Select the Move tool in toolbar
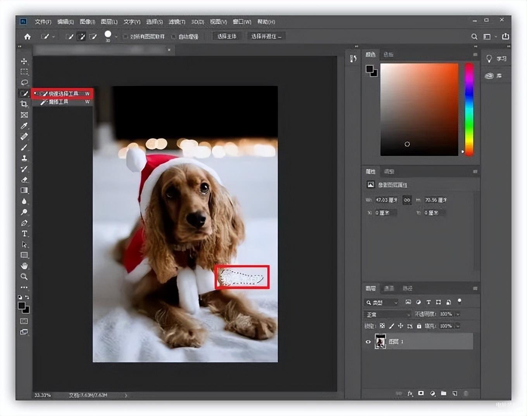This screenshot has height=416, width=527. click(x=24, y=61)
